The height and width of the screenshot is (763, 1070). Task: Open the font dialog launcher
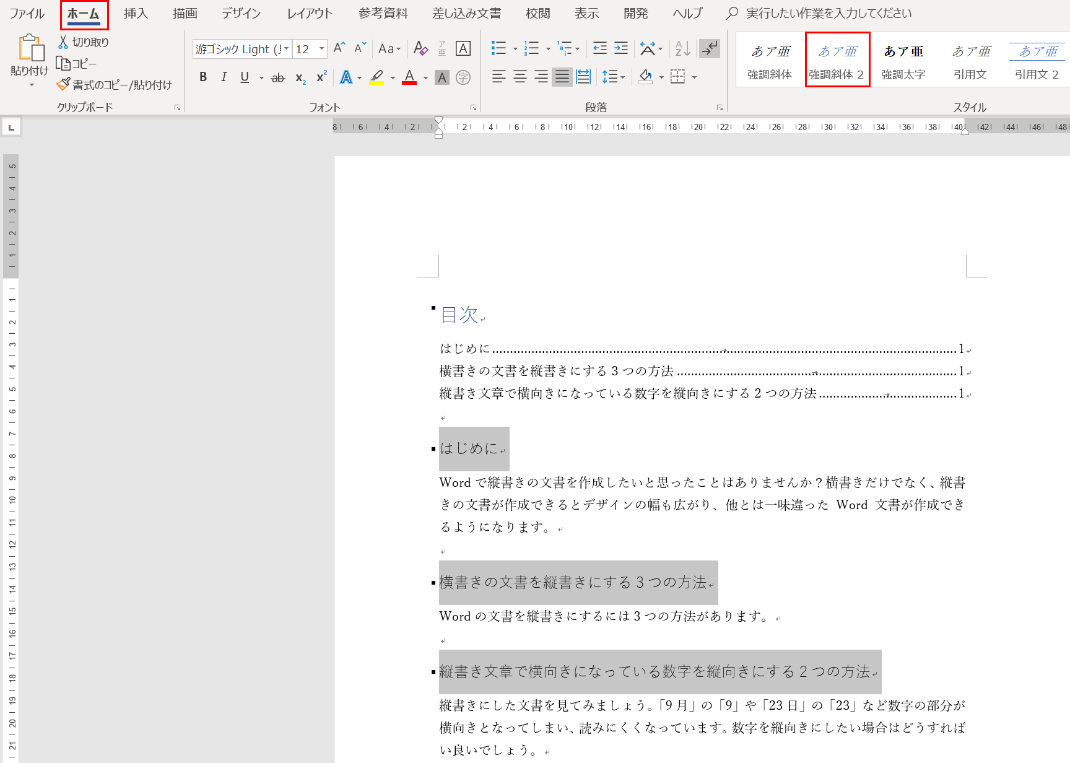pos(474,108)
